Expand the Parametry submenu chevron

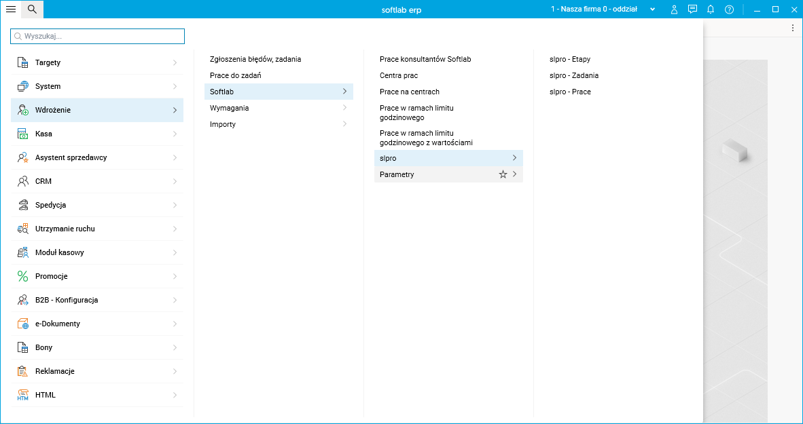click(515, 174)
